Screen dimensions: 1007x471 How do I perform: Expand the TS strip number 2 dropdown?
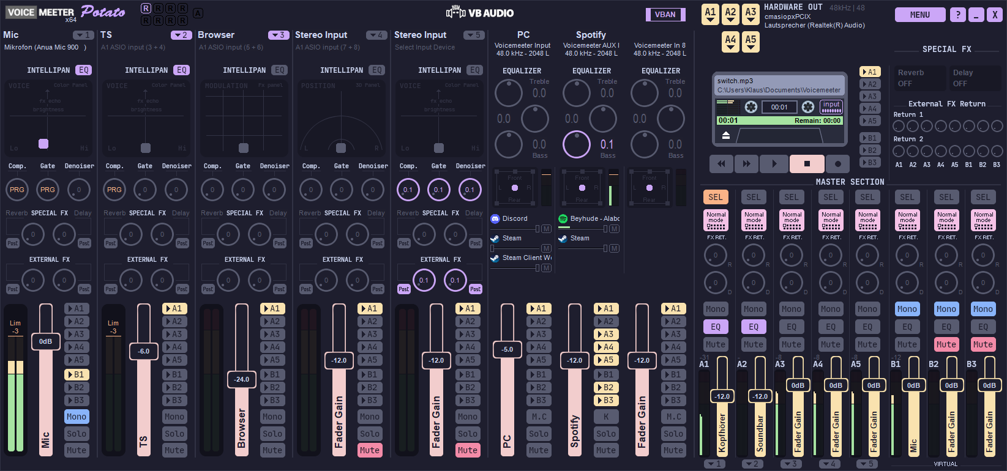[x=181, y=35]
